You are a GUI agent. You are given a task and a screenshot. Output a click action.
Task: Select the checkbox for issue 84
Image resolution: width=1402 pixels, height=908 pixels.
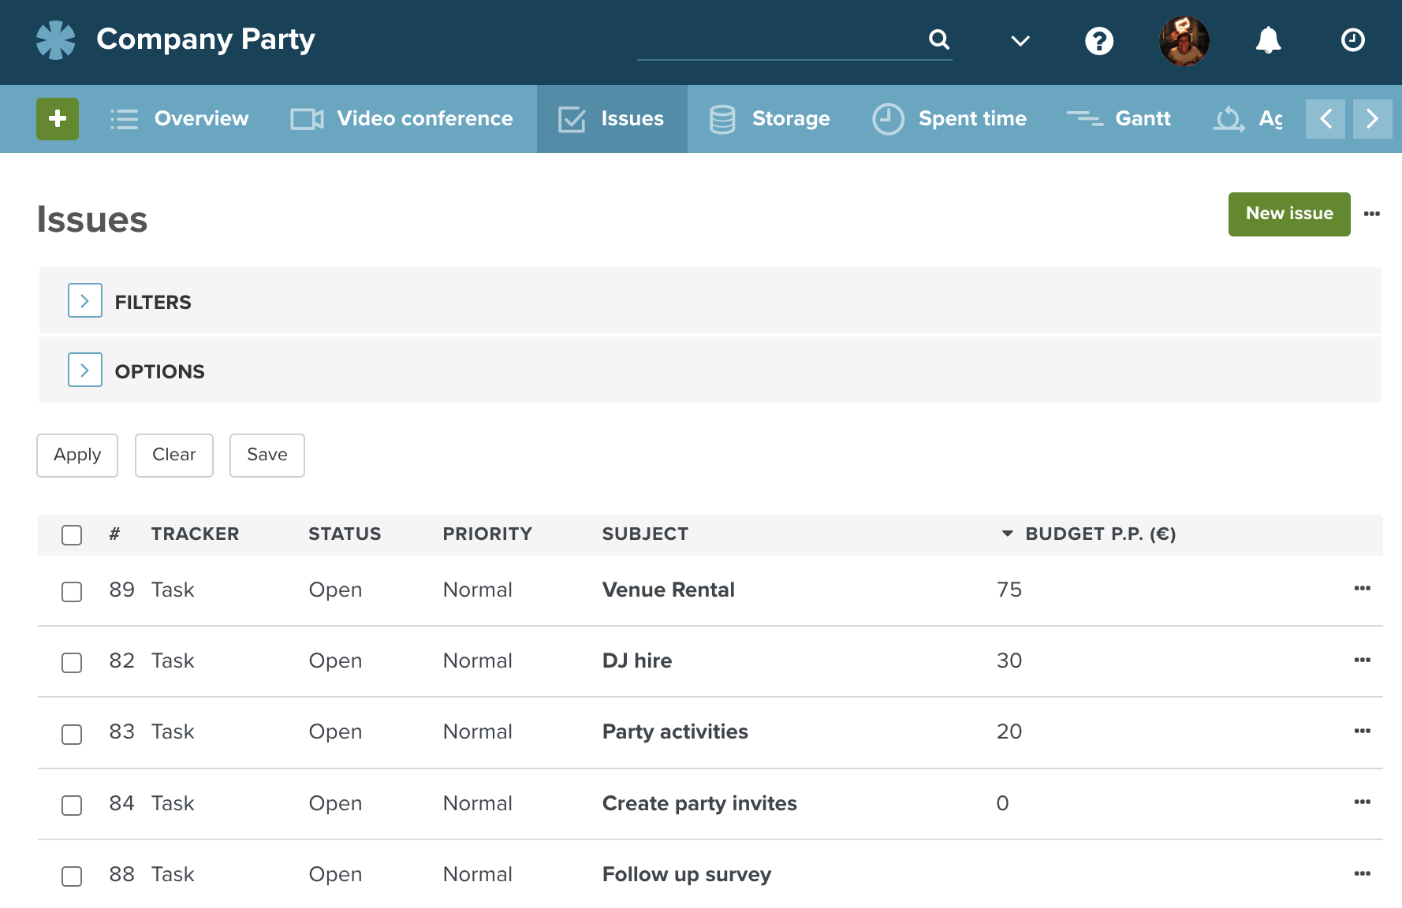72,806
